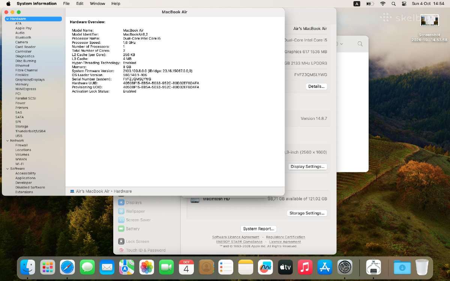This screenshot has height=281, width=450.
Task: Open the Trash in the Dock
Action: tap(422, 267)
